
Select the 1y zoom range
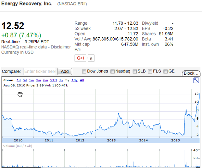tap(61, 80)
